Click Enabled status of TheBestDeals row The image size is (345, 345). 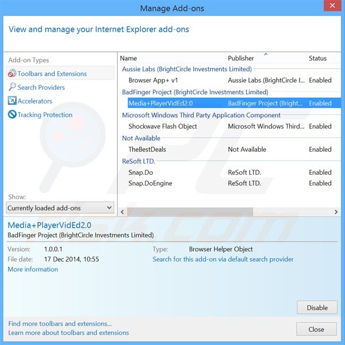(320, 149)
